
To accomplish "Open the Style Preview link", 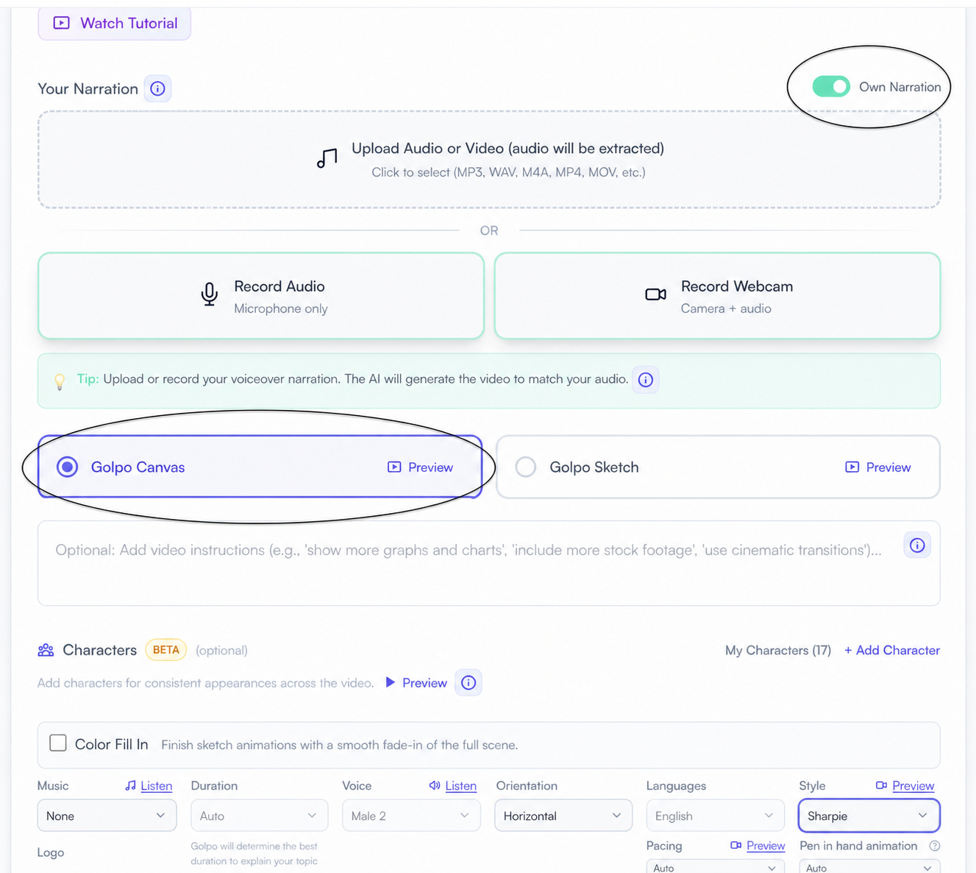I will point(905,786).
